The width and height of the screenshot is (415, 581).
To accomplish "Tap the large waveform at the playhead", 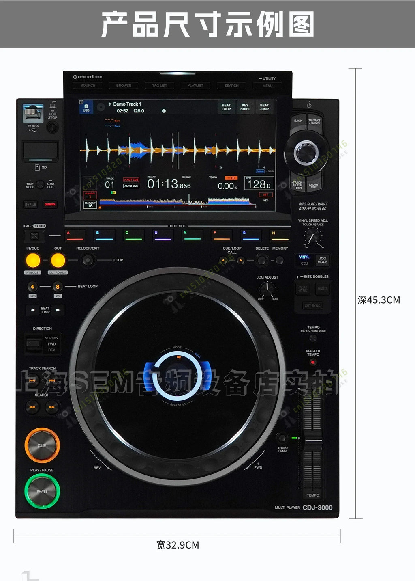I will pos(178,151).
